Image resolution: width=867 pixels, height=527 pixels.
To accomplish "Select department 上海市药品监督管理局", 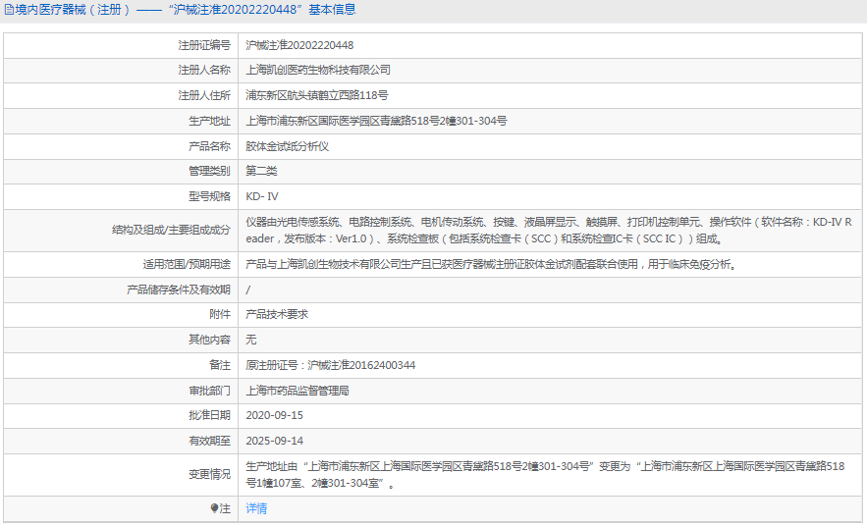I will tap(297, 391).
